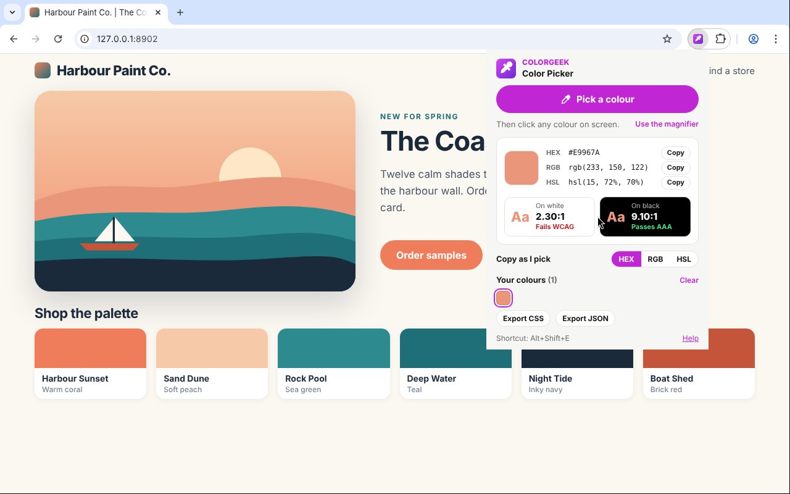Copy the RGB colour value
The image size is (790, 494).
point(675,167)
